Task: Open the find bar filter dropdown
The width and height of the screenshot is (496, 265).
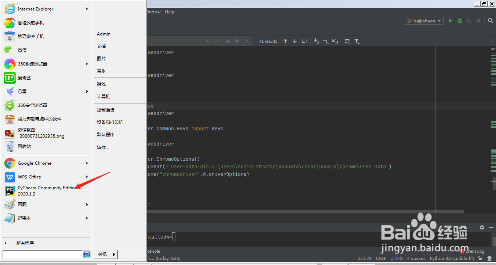Action: (357, 41)
